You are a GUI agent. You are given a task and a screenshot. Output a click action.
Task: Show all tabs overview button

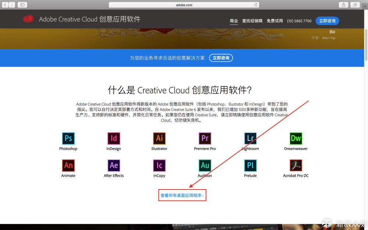point(355,5)
